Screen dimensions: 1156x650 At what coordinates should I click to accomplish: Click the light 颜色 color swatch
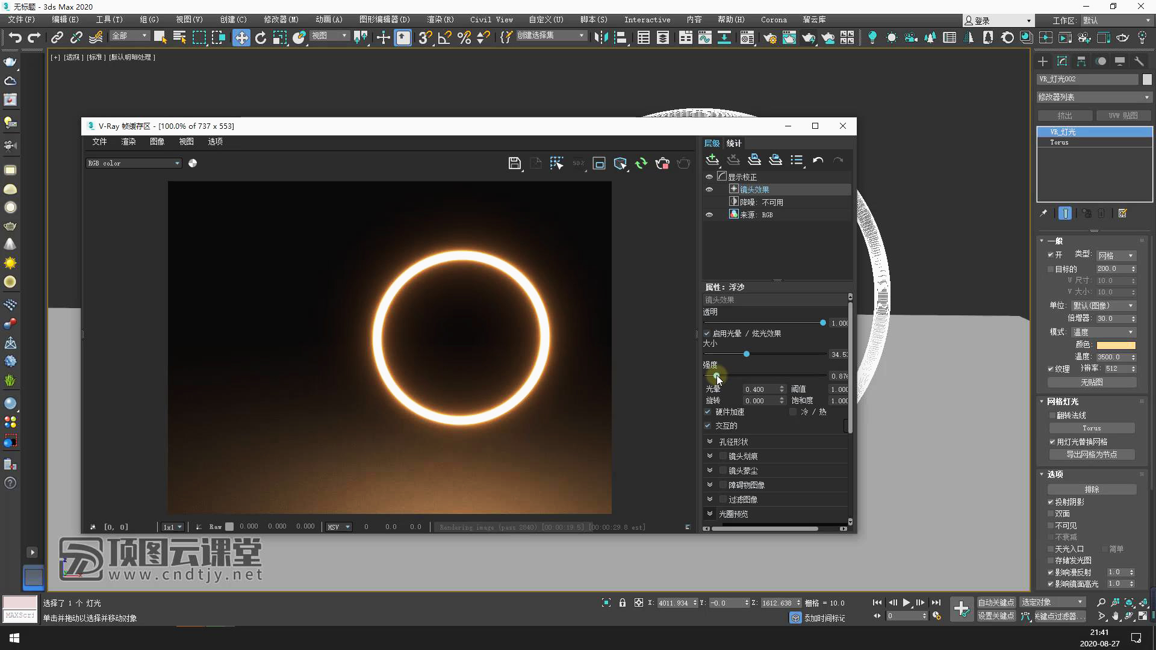1115,345
